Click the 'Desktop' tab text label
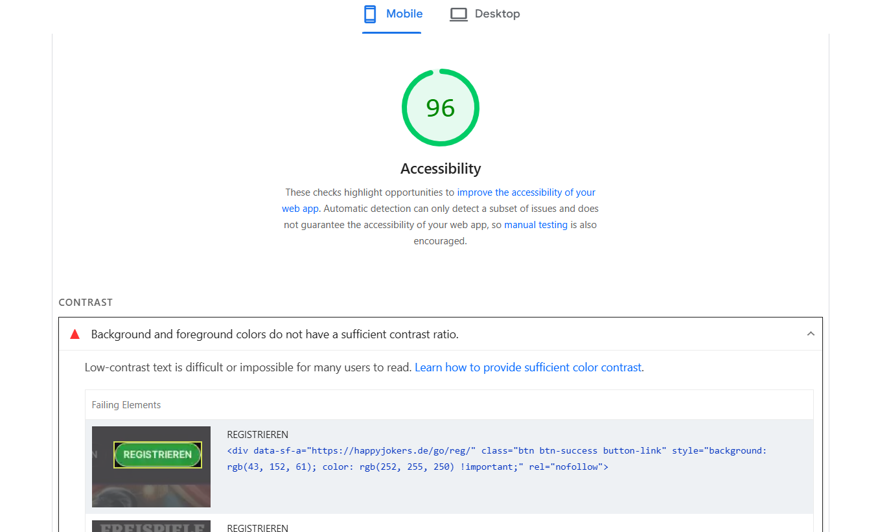Viewport: 889px width, 532px height. pos(497,14)
